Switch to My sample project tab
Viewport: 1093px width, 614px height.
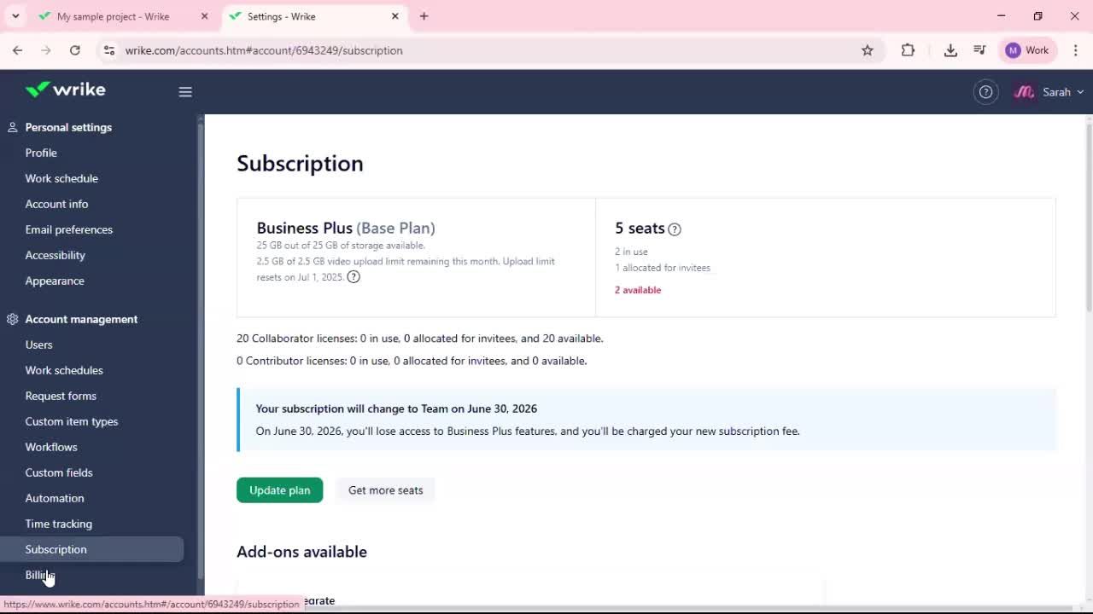coord(113,16)
